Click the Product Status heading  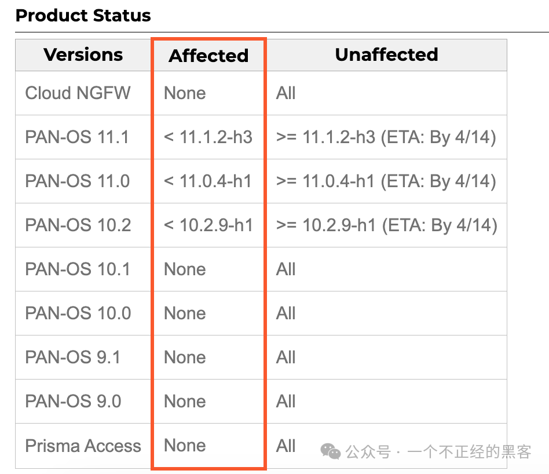coord(83,16)
